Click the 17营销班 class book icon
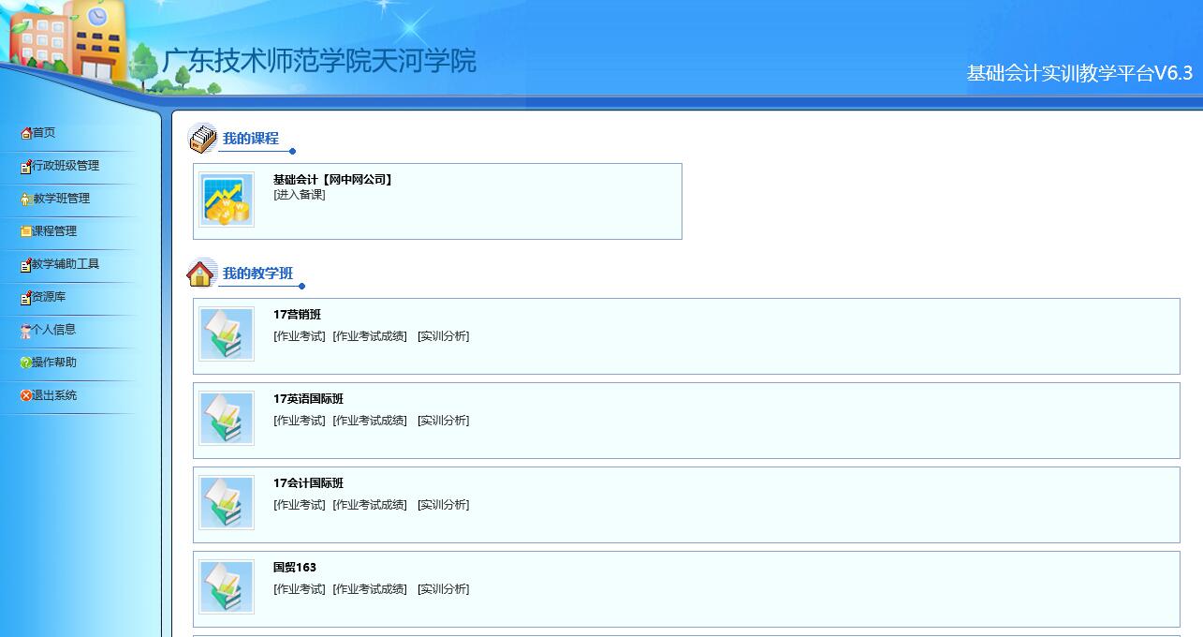 227,334
